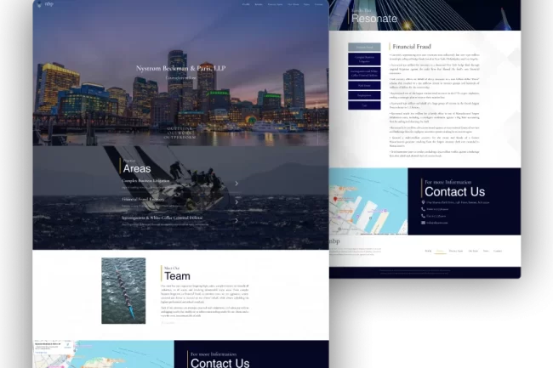
Task: Select the Investigations and White Collar sidebar tab
Action: 365,72
